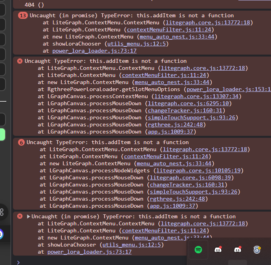Open simpleTouchSupport.js:93:26 link in the 6-count error
The width and height of the screenshot is (271, 265).
[x=194, y=192]
